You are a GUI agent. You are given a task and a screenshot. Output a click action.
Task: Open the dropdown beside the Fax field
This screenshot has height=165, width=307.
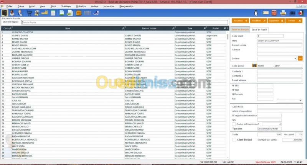point(289,101)
